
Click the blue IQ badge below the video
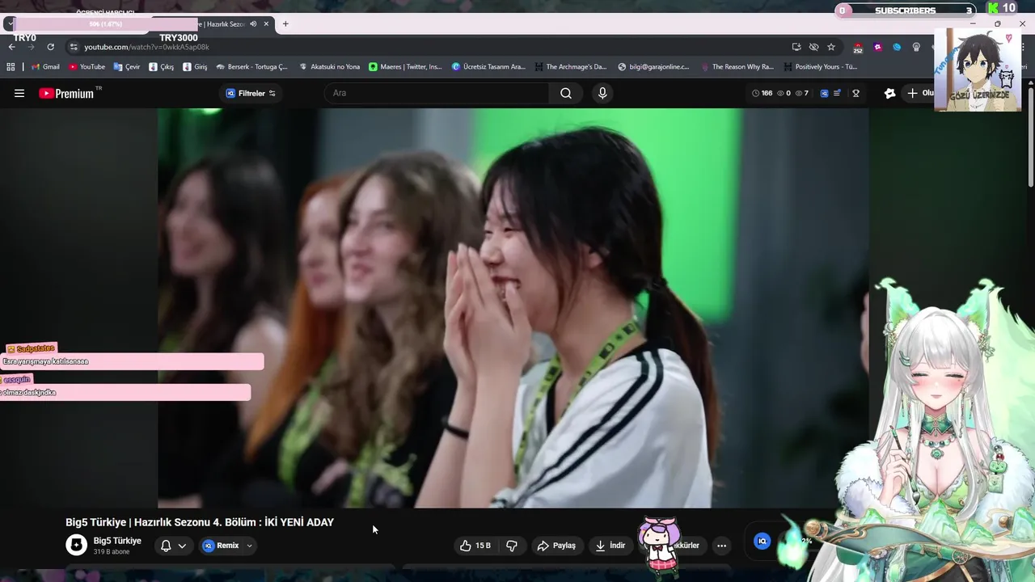[762, 541]
